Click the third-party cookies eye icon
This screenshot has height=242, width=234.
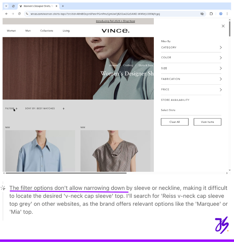[x=202, y=14]
